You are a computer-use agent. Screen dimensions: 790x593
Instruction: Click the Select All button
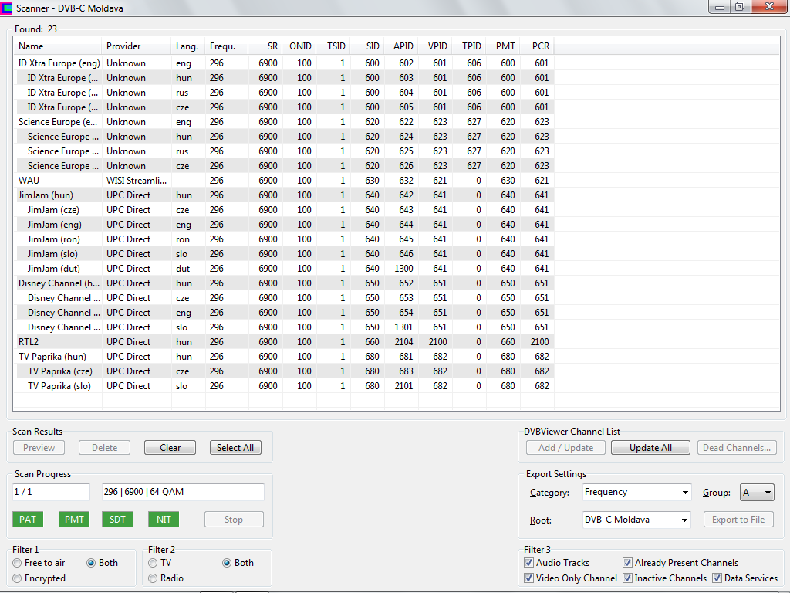click(x=235, y=448)
